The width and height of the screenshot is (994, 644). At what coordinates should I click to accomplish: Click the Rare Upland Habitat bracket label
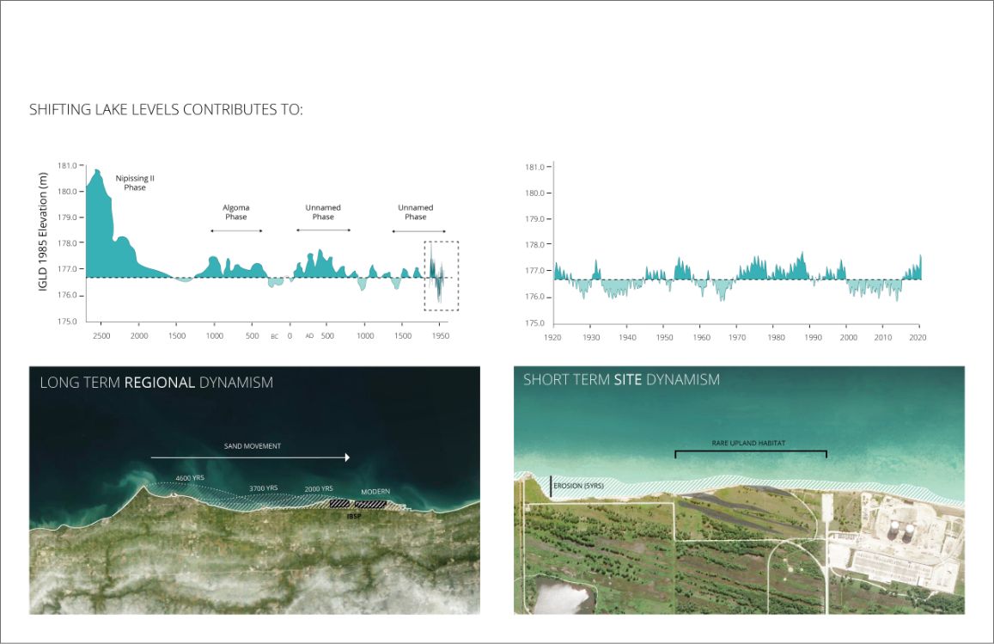click(x=750, y=444)
